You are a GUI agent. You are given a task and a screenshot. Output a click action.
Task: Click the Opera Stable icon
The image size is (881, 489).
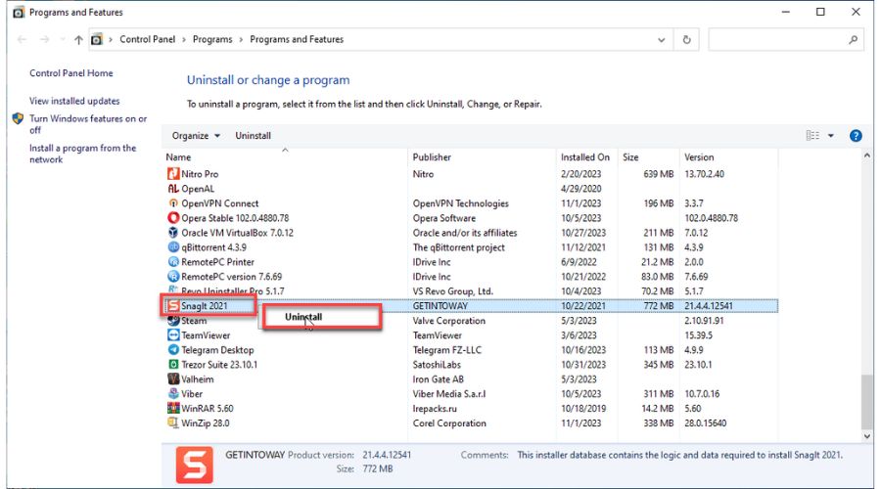click(173, 218)
